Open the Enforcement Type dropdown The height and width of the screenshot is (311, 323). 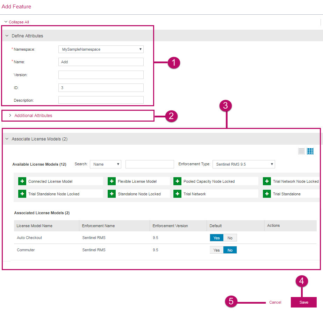[x=243, y=164]
